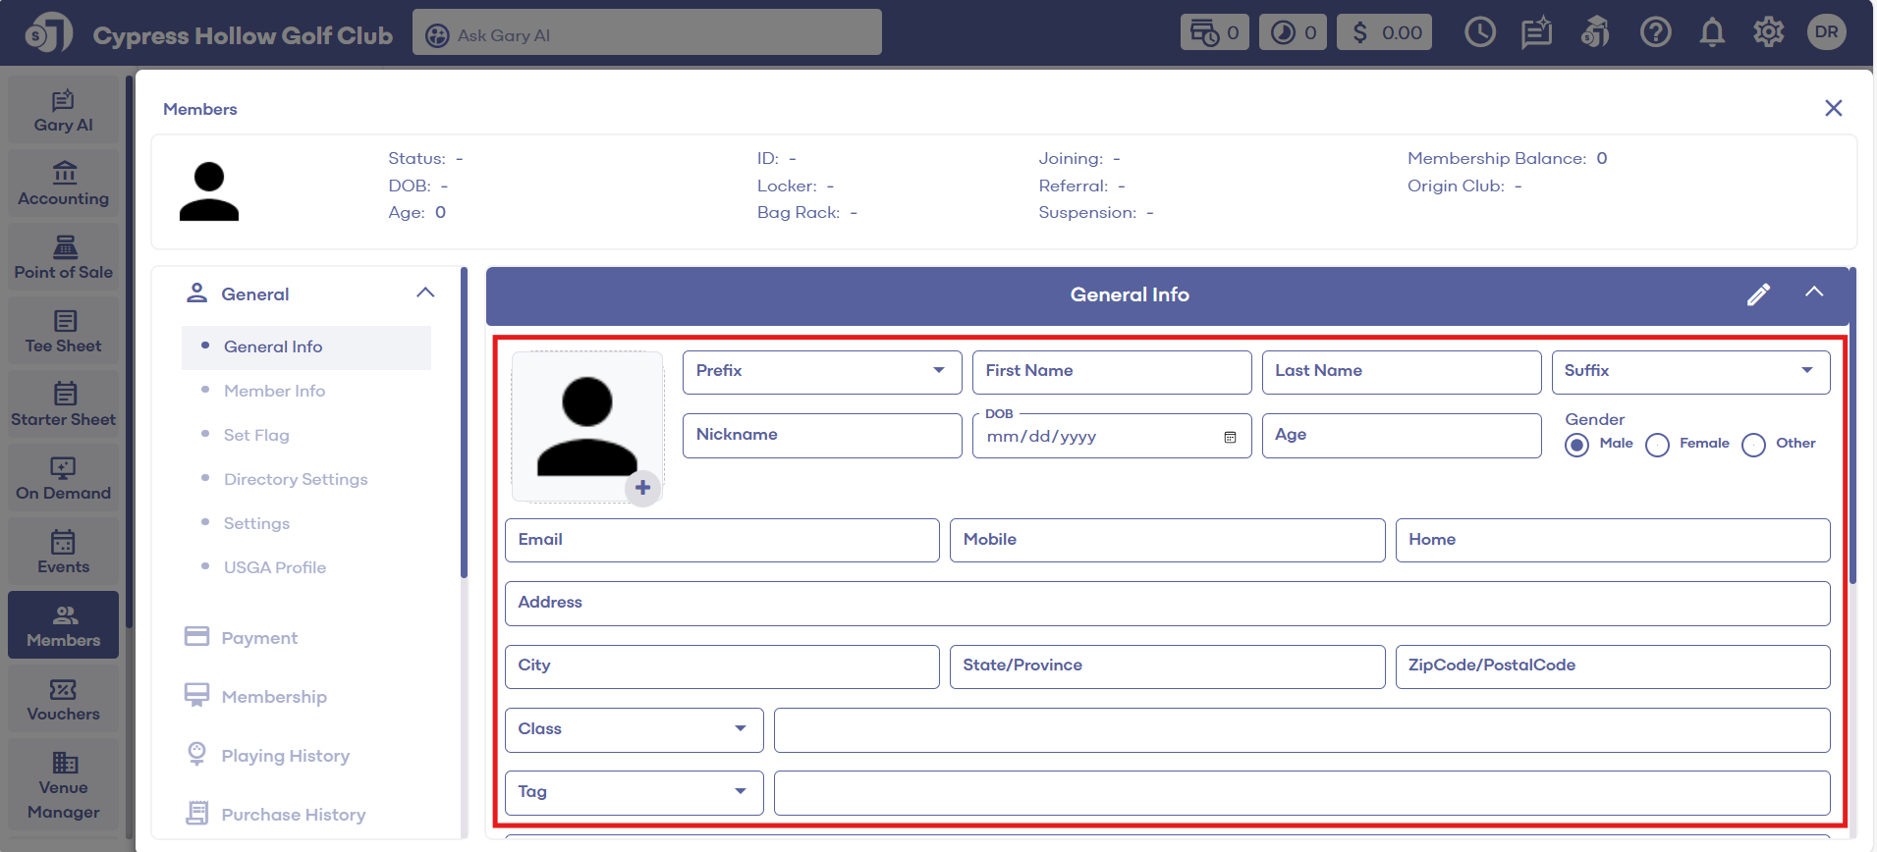Open the settings gear icon

(x=1768, y=33)
